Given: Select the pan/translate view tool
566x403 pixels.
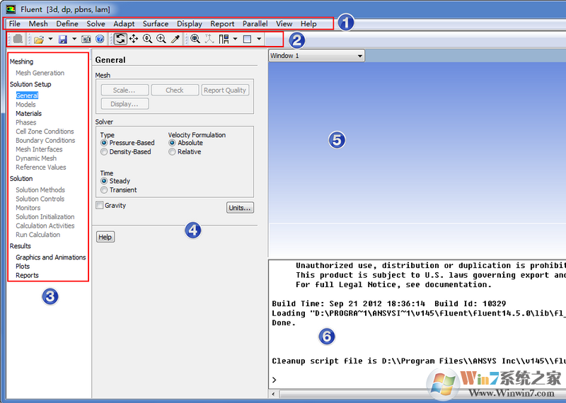Looking at the screenshot, I should [134, 39].
